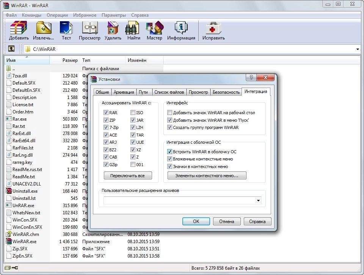This screenshot has height=275, width=364.
Task: Click the Тест toolbar icon
Action: [x=66, y=28]
